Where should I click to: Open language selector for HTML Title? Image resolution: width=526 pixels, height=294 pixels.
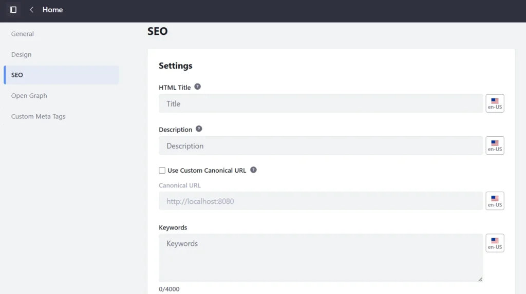point(495,103)
